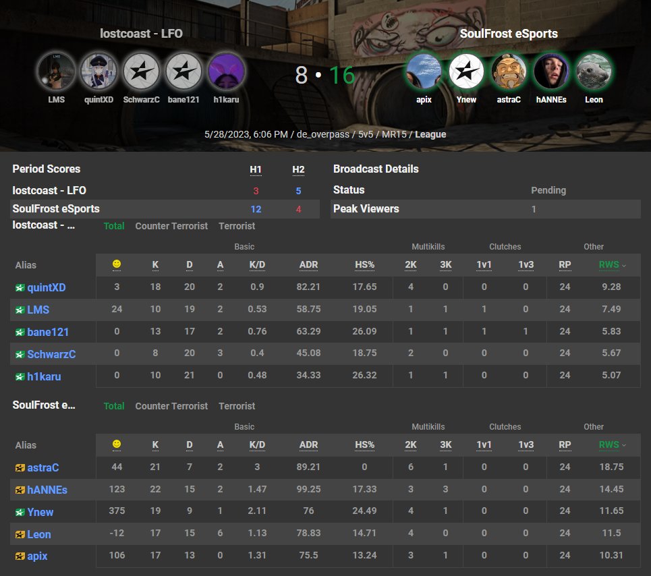The height and width of the screenshot is (576, 651).
Task: Select the Total tab in the SoulFrost table
Action: (114, 405)
